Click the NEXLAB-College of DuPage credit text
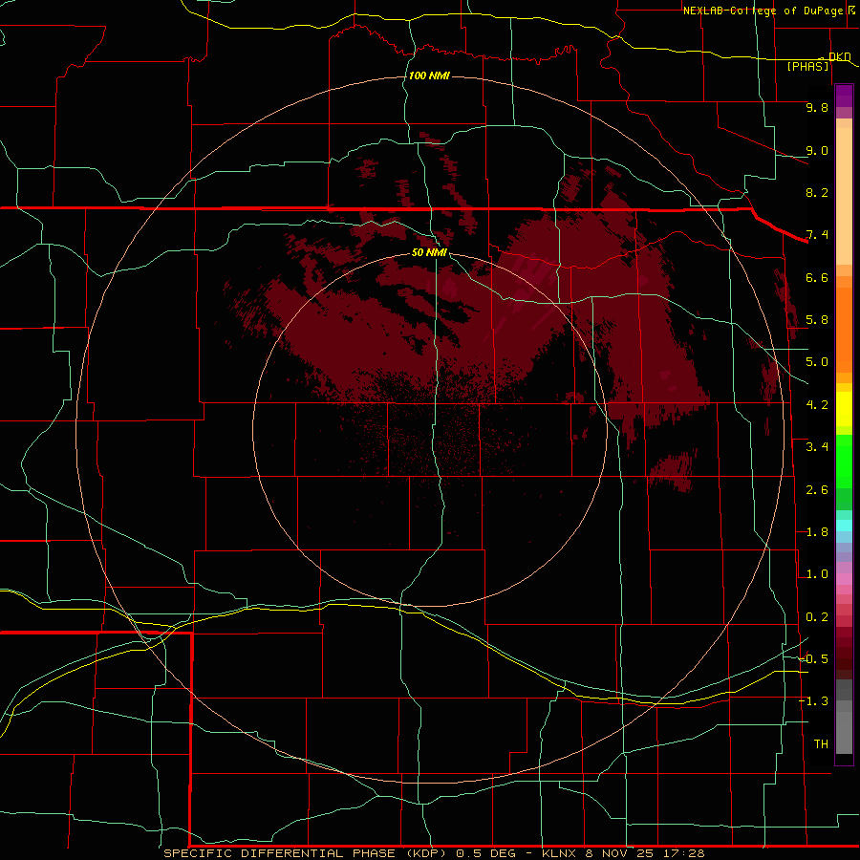 point(764,11)
